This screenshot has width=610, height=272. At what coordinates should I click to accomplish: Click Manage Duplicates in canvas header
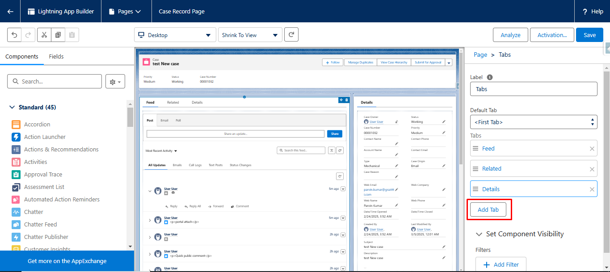(361, 63)
